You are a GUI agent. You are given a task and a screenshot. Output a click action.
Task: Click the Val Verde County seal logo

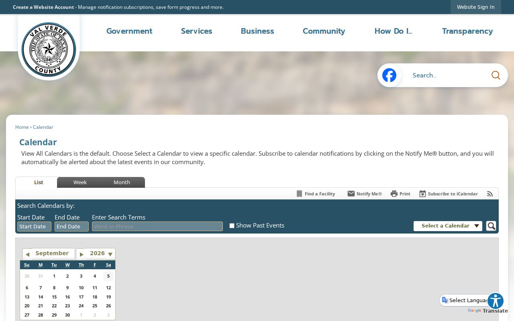coord(49,49)
